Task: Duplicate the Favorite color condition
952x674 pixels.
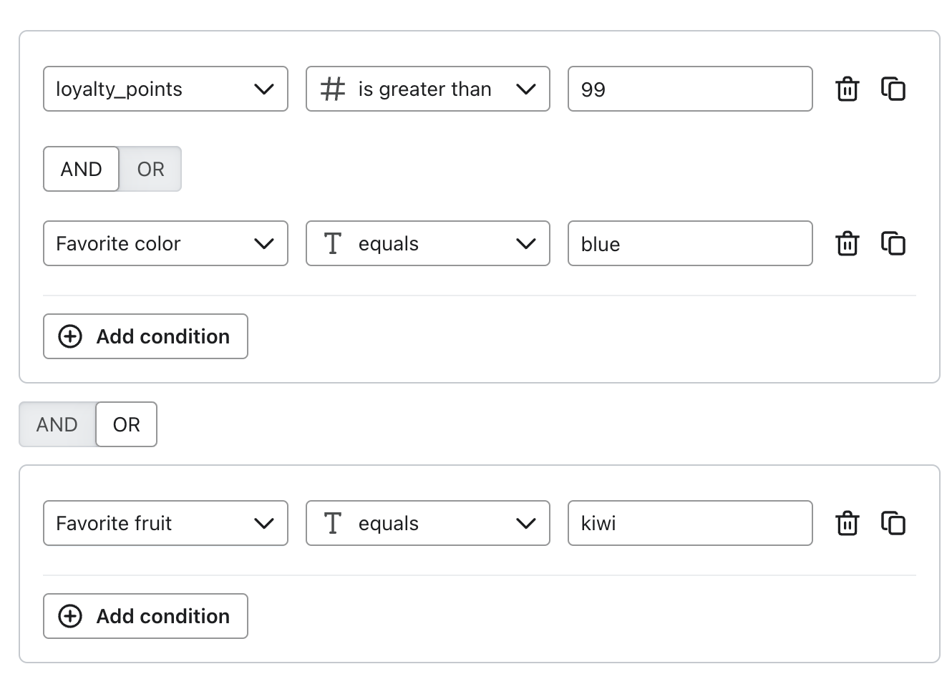Action: 893,243
